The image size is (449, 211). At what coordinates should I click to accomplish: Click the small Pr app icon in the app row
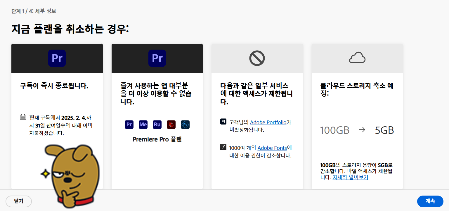tap(129, 125)
